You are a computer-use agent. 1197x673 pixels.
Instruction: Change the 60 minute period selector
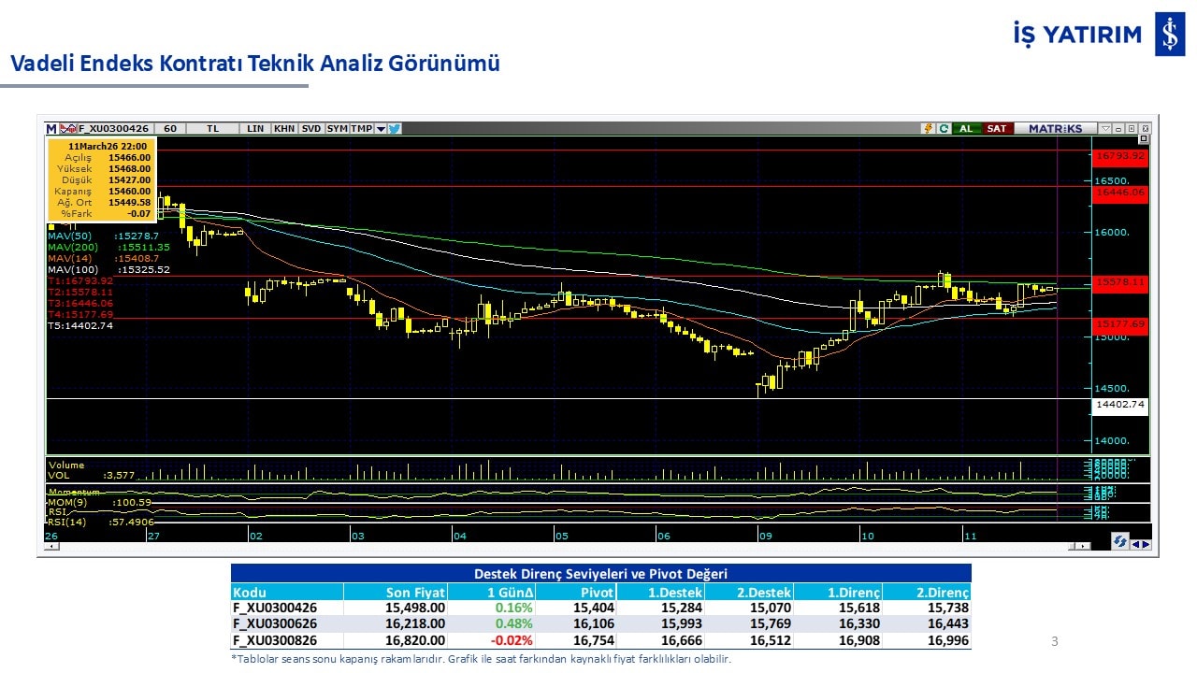click(x=170, y=129)
